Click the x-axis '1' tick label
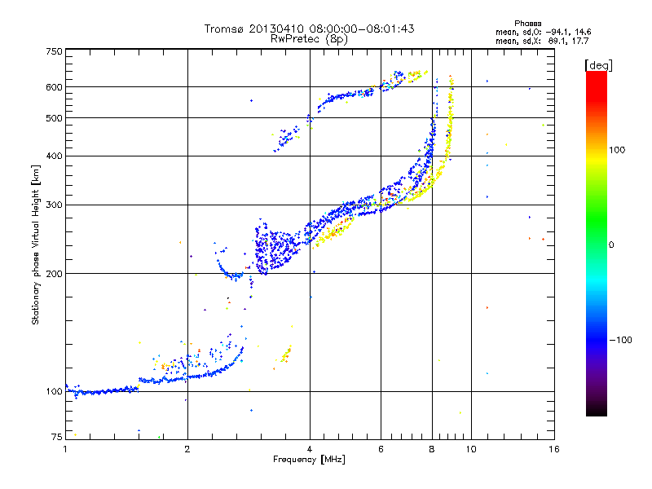 point(65,449)
